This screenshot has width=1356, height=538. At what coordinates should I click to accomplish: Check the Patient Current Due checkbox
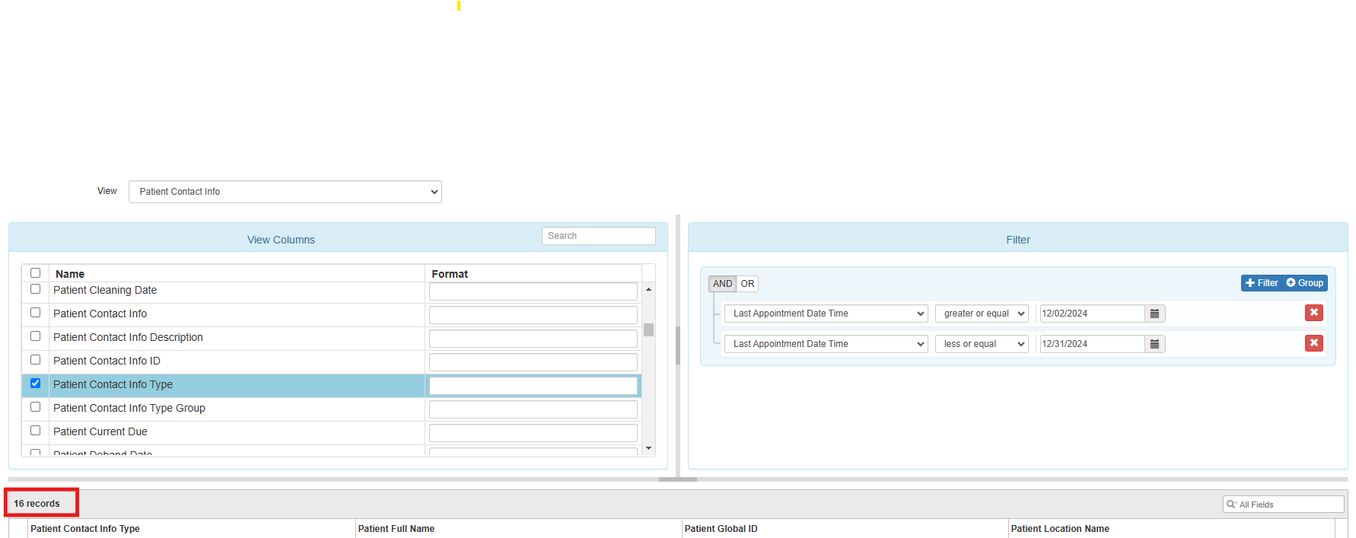tap(35, 431)
